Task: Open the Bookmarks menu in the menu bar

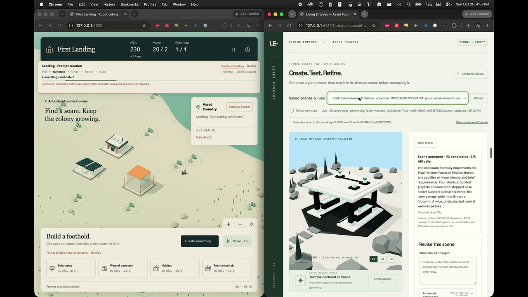Action: pyautogui.click(x=130, y=4)
